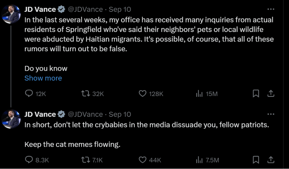Image resolution: width=289 pixels, height=169 pixels.
Task: Open more options for the first tweet
Action: [x=271, y=9]
